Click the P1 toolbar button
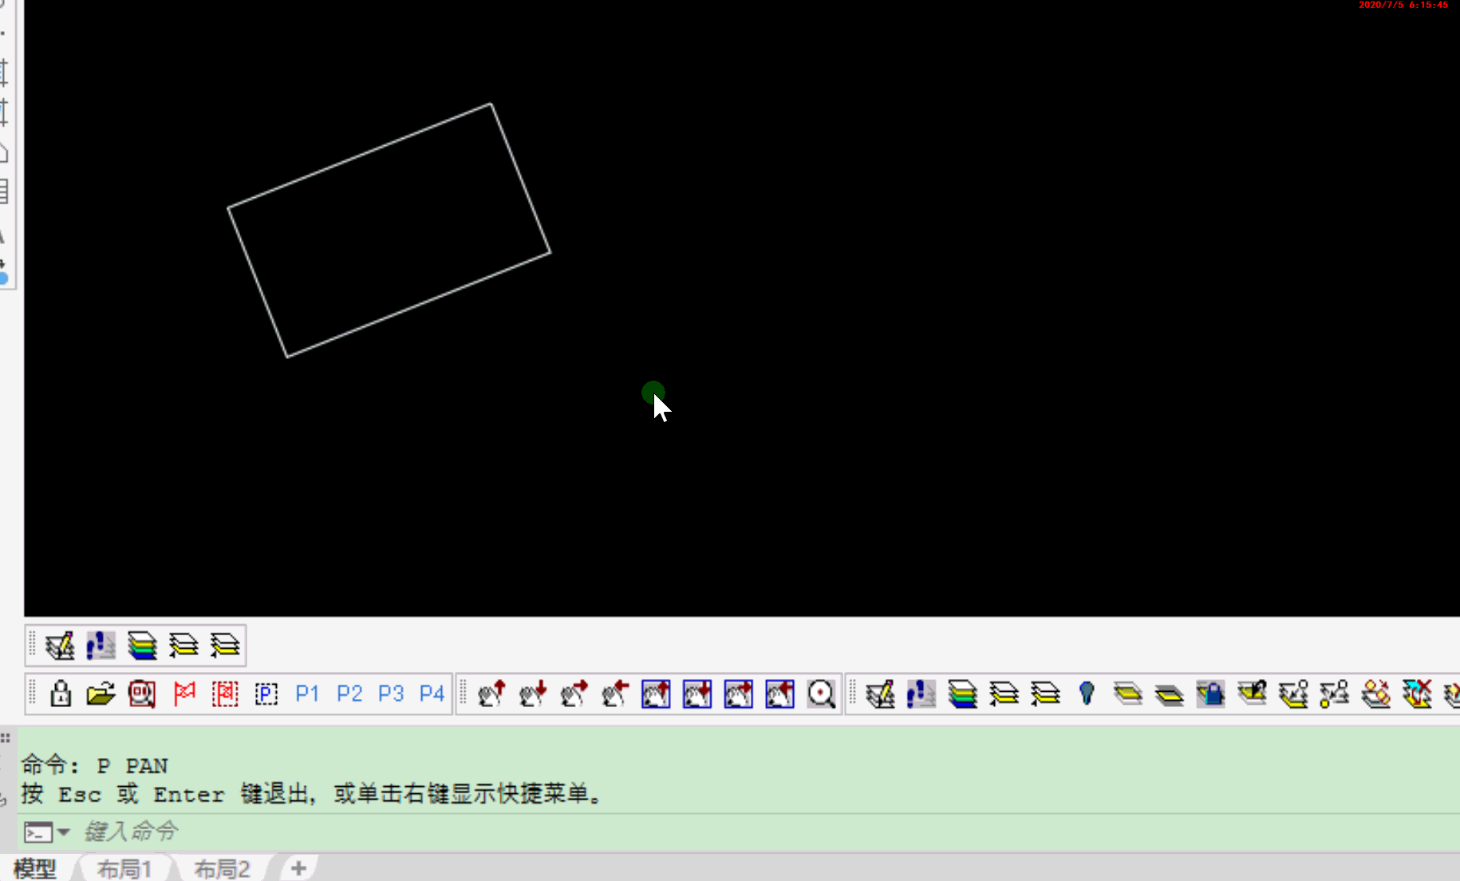1460x881 pixels. tap(307, 693)
